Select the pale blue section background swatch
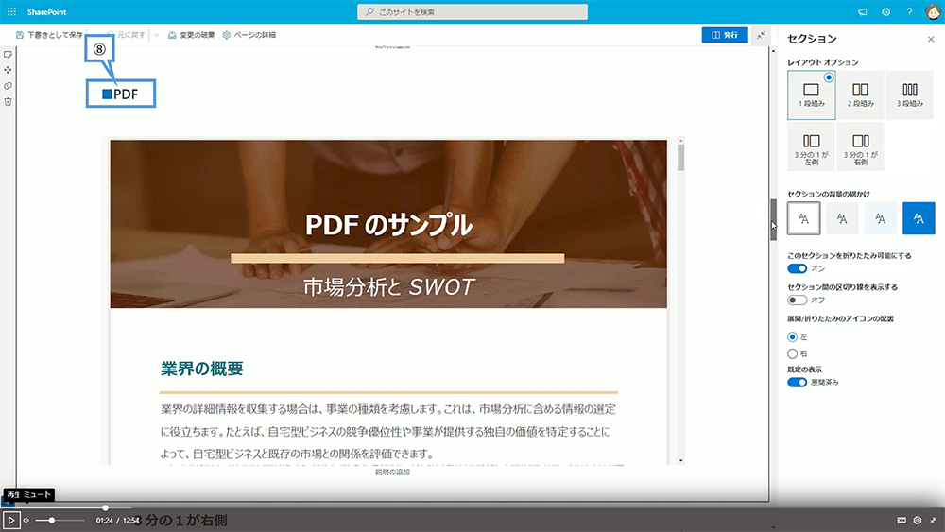 coord(881,218)
